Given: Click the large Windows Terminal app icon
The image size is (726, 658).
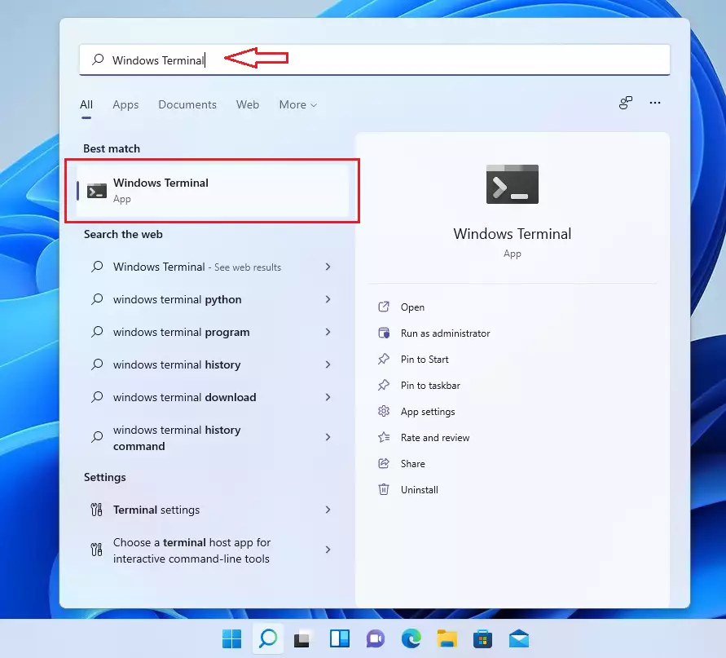Looking at the screenshot, I should click(512, 184).
